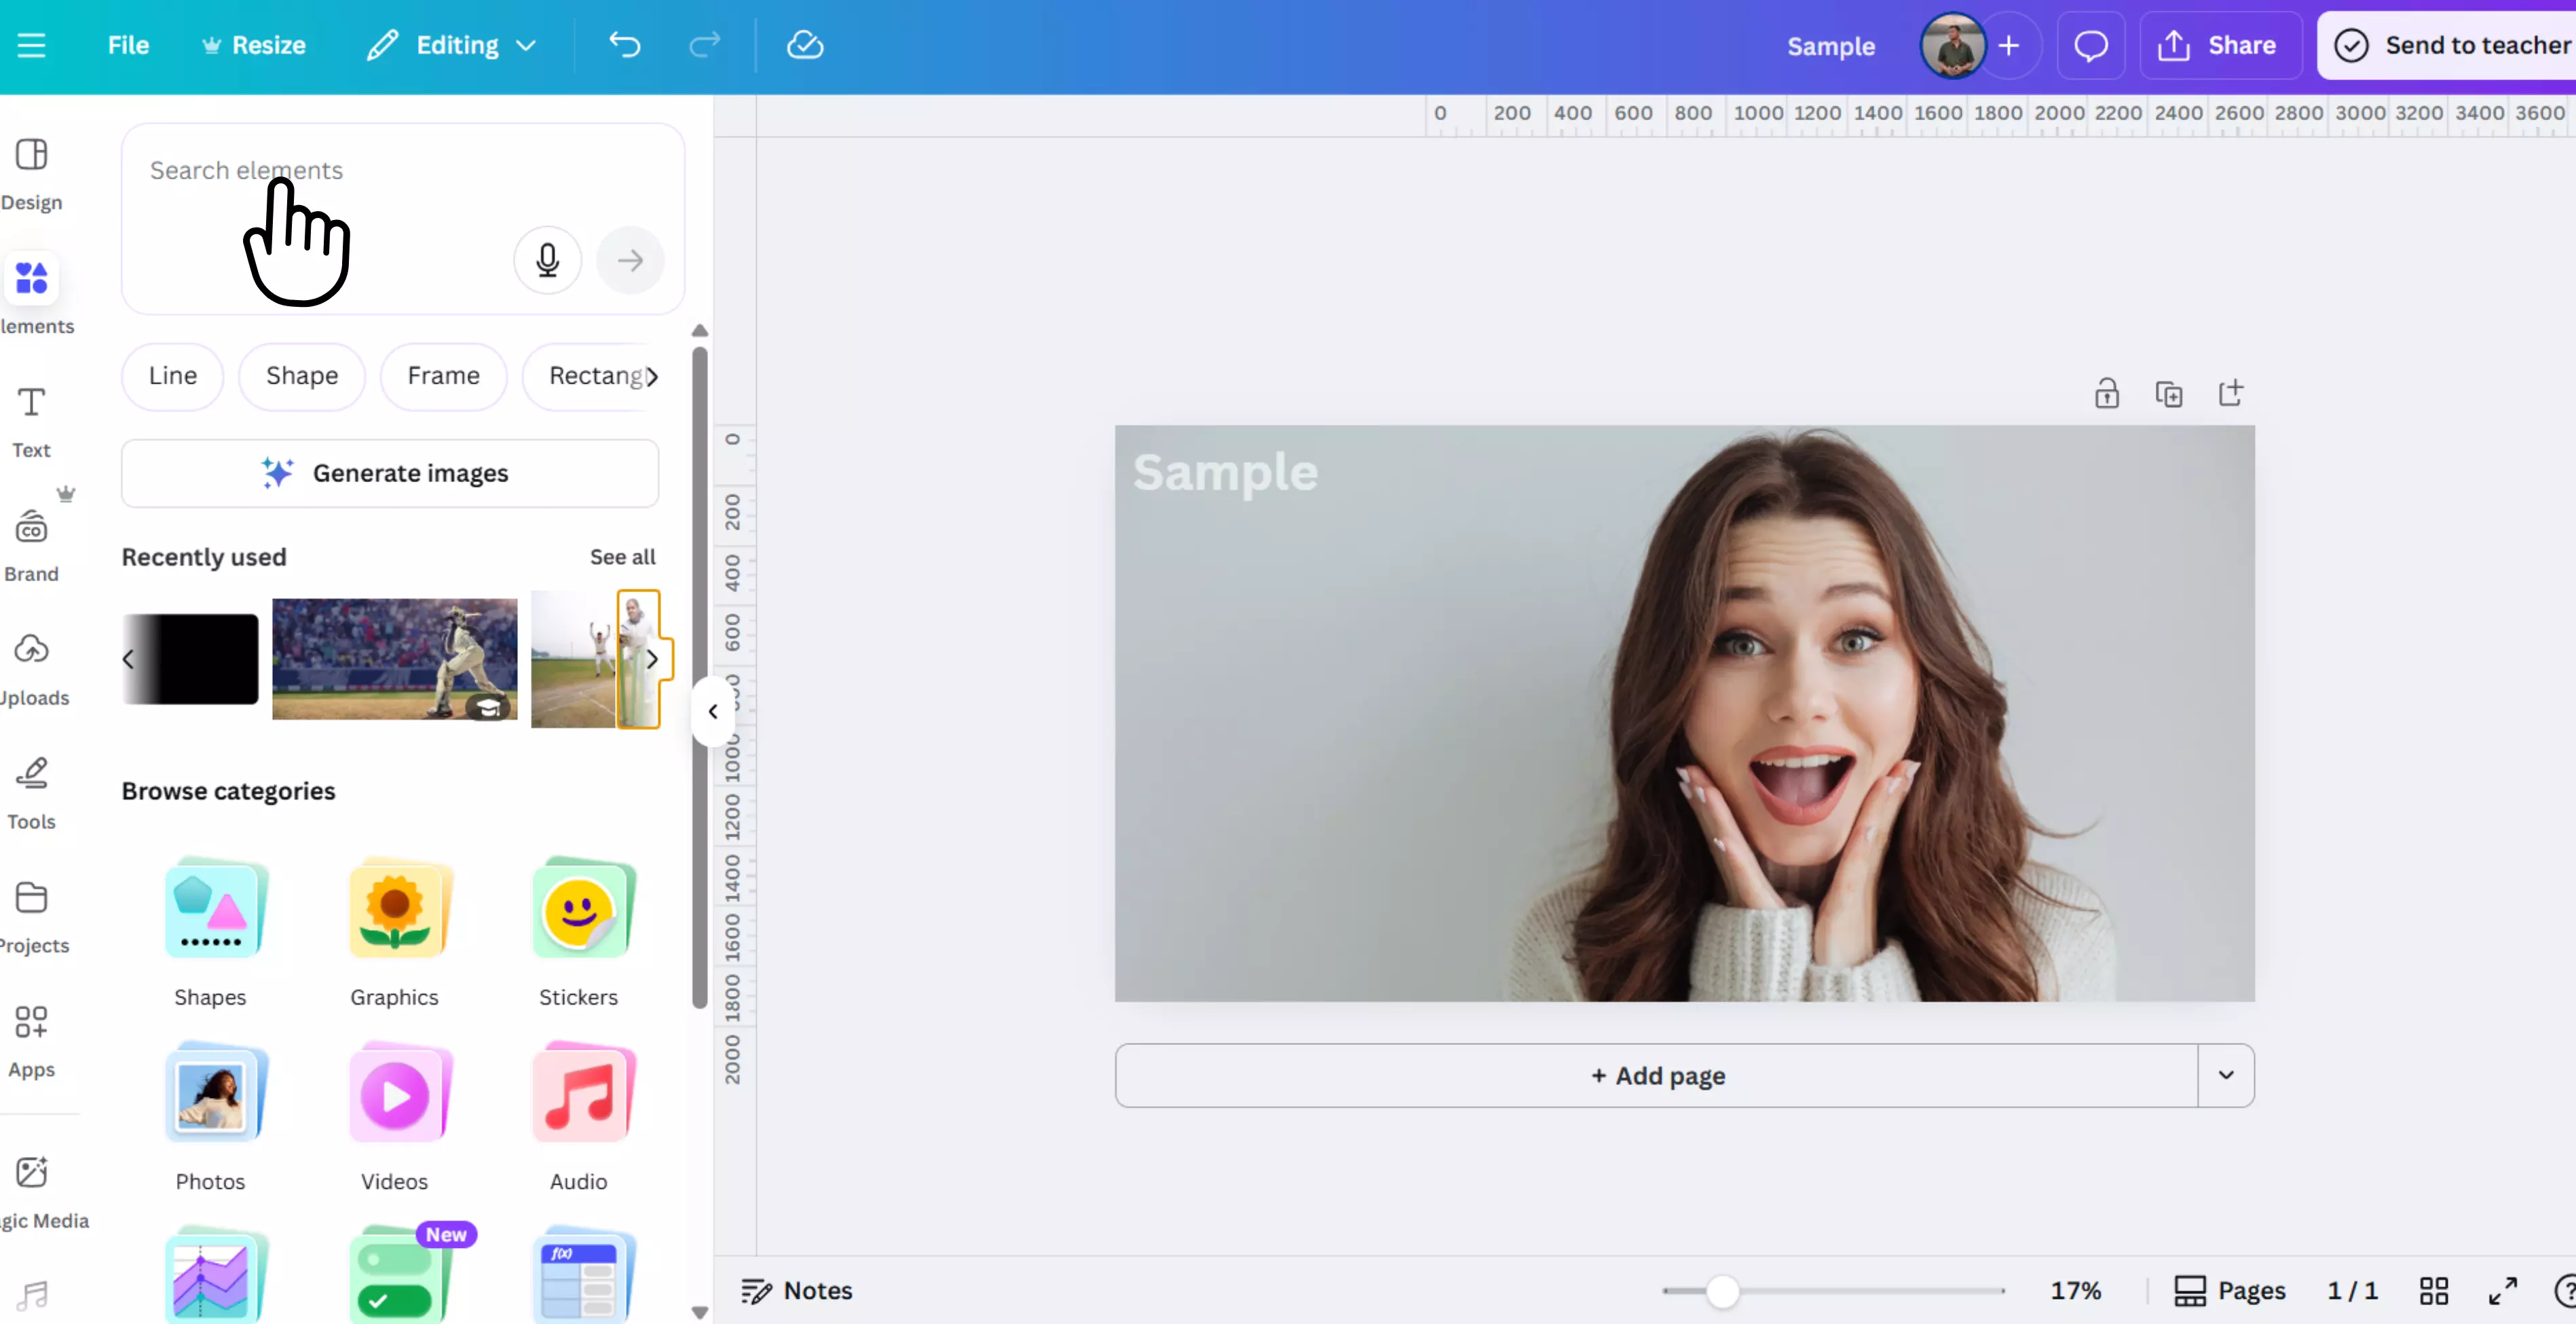Collapse the side panel with the arrow handle
This screenshot has width=2576, height=1324.
click(713, 711)
